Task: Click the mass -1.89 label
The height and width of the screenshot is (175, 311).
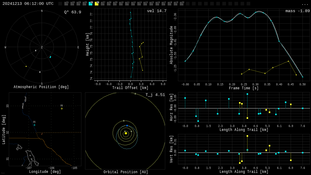Action: tap(297, 11)
